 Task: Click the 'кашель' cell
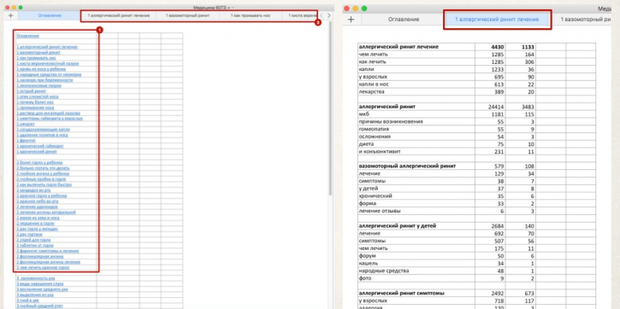(416, 263)
